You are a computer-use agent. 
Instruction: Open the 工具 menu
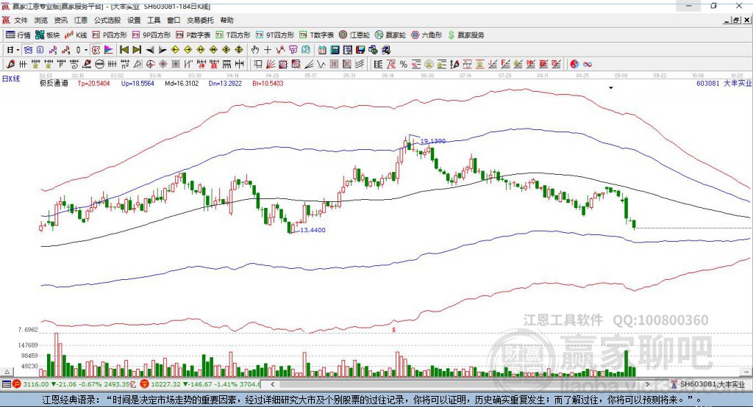coord(154,20)
